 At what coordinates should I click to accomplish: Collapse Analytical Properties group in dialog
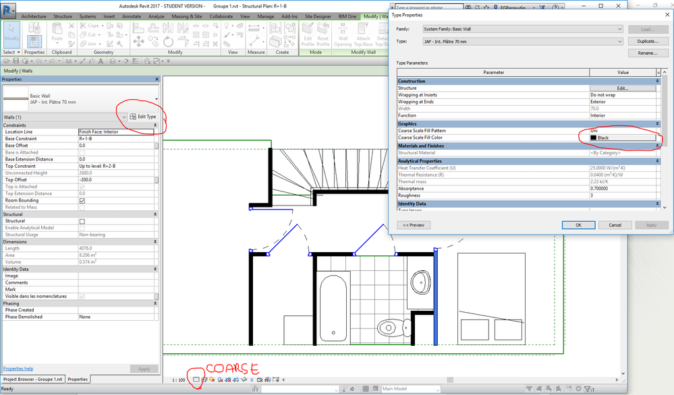coord(657,161)
